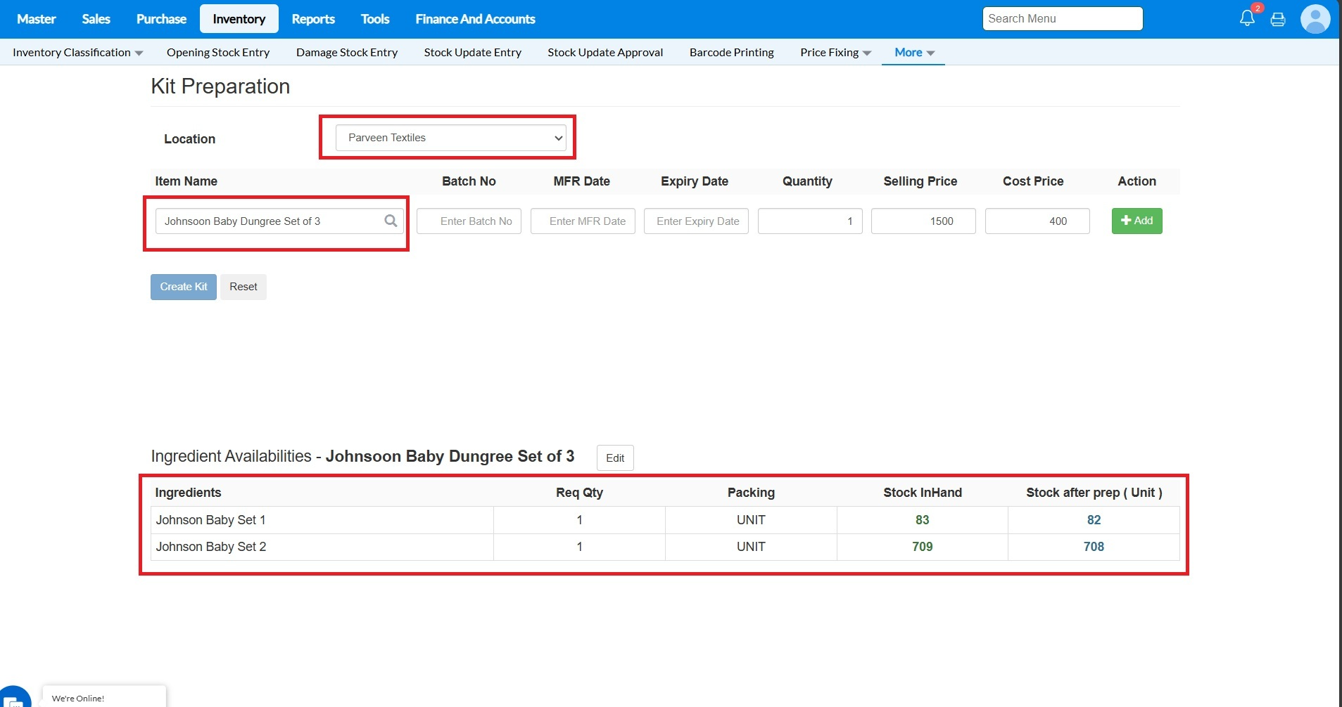The height and width of the screenshot is (707, 1342).
Task: Open the notifications bell icon
Action: [1247, 18]
